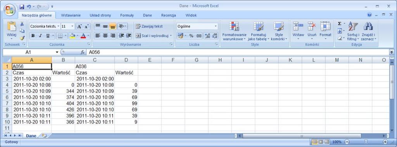The height and width of the screenshot is (147, 397).
Task: Select the Dane worksheet tab
Action: 31,136
